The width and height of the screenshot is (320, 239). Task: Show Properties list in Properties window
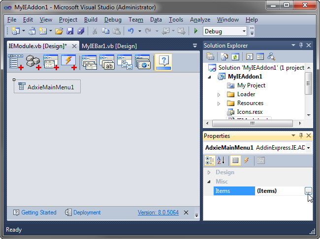[x=235, y=160]
